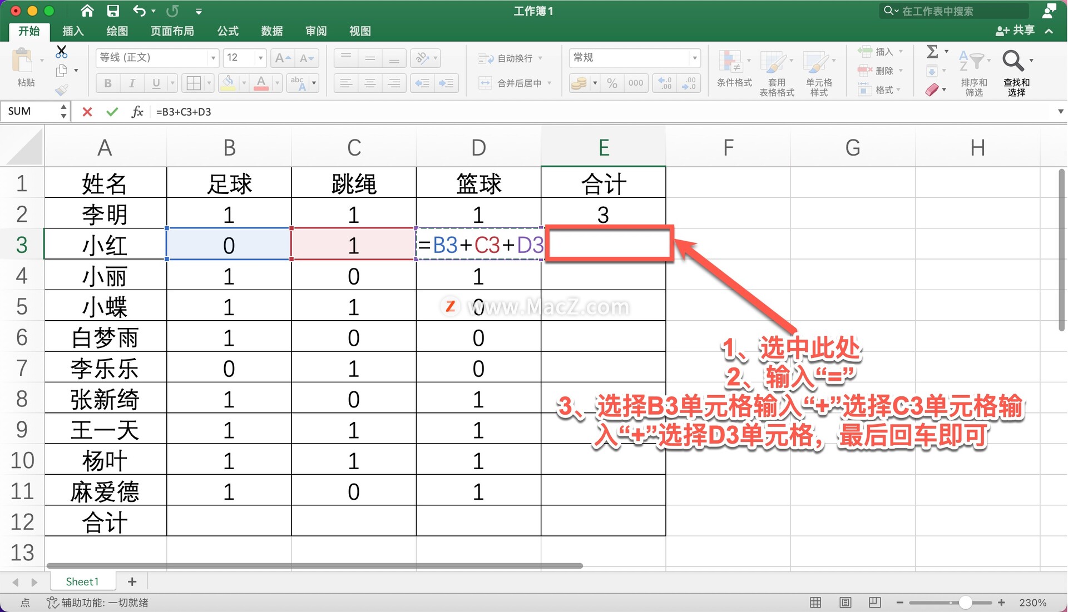Align text to the left
The height and width of the screenshot is (612, 1068).
(x=346, y=83)
